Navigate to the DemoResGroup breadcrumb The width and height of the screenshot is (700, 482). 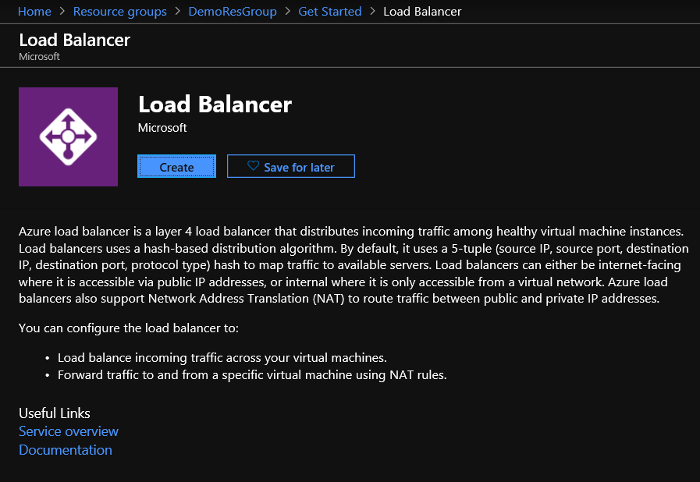point(232,11)
